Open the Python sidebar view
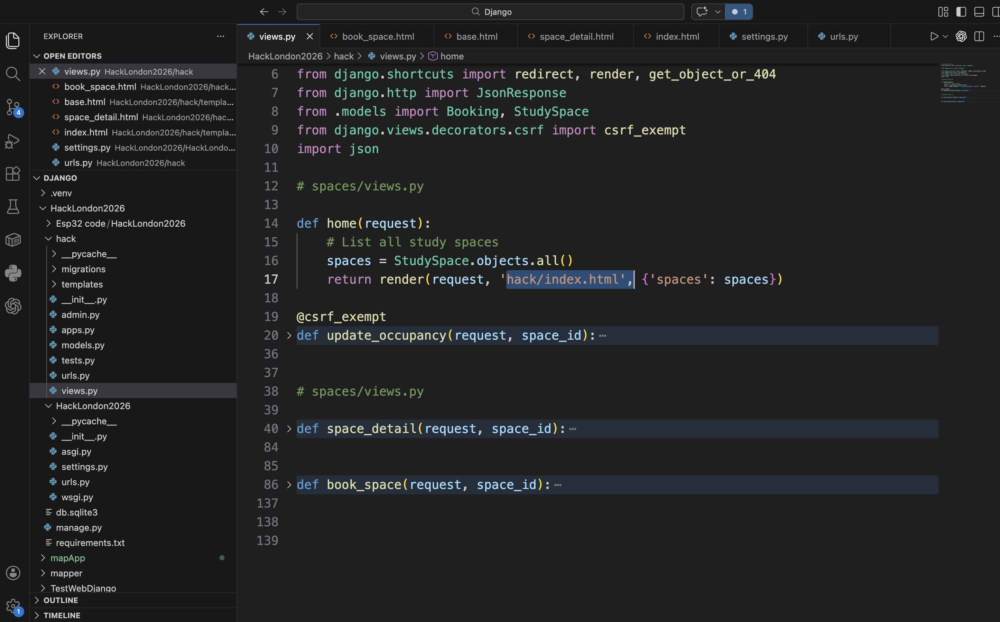The width and height of the screenshot is (1000, 622). (x=13, y=273)
